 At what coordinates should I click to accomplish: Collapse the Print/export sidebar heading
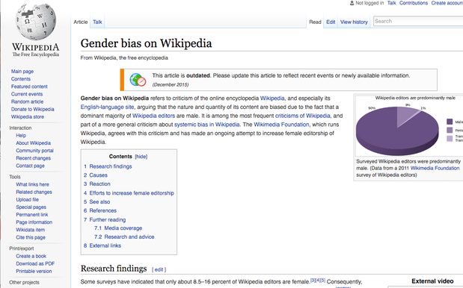point(21,248)
